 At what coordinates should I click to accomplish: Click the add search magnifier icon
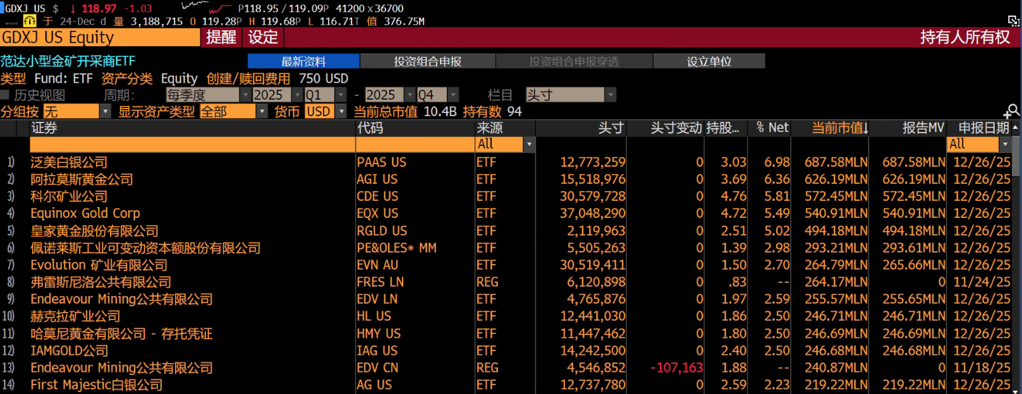click(1012, 111)
